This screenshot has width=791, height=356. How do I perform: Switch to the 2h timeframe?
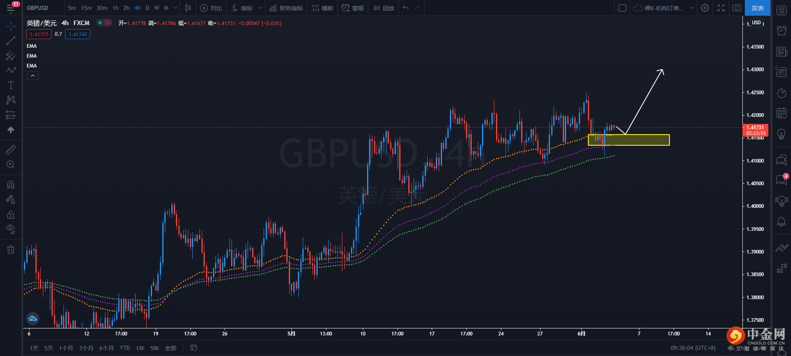(x=126, y=8)
